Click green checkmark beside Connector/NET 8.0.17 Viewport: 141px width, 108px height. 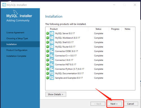pos(47,65)
